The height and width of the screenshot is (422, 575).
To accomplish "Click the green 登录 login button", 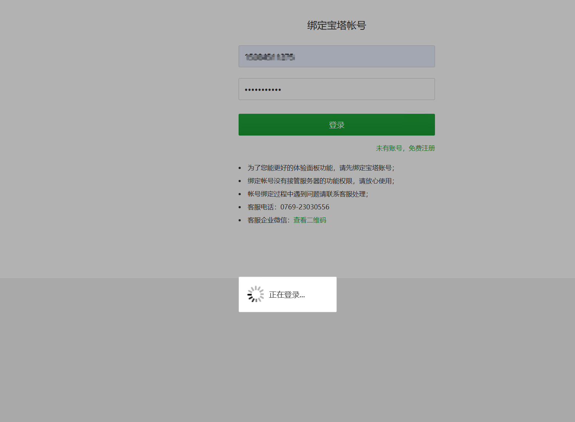I will point(336,125).
